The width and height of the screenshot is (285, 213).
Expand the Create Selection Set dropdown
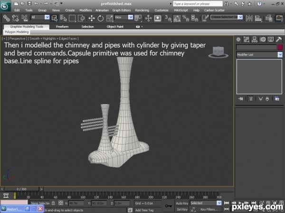(240, 17)
